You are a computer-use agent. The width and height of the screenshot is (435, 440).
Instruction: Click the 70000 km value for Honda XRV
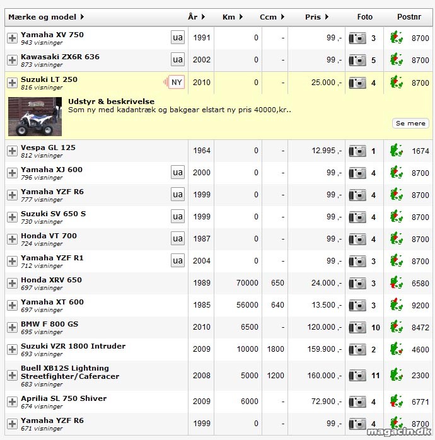[x=247, y=283]
